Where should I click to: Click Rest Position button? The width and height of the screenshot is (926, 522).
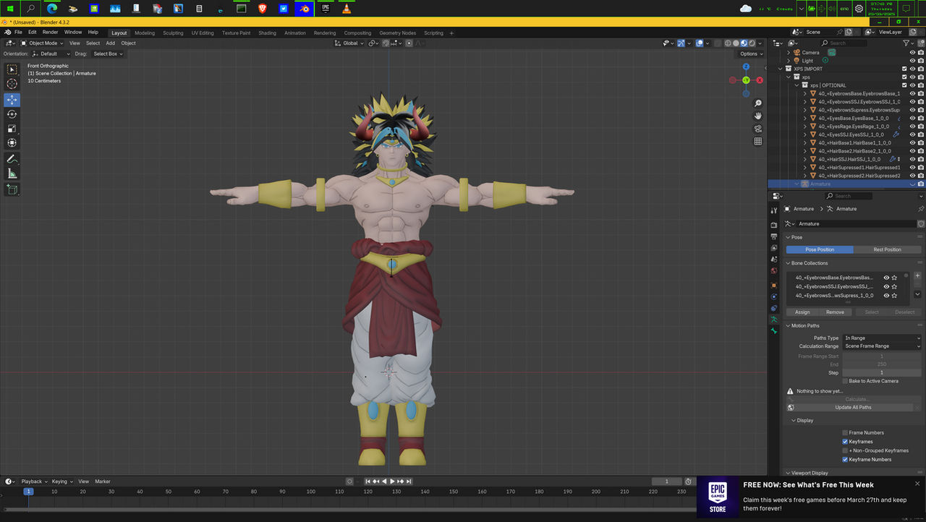click(x=888, y=249)
